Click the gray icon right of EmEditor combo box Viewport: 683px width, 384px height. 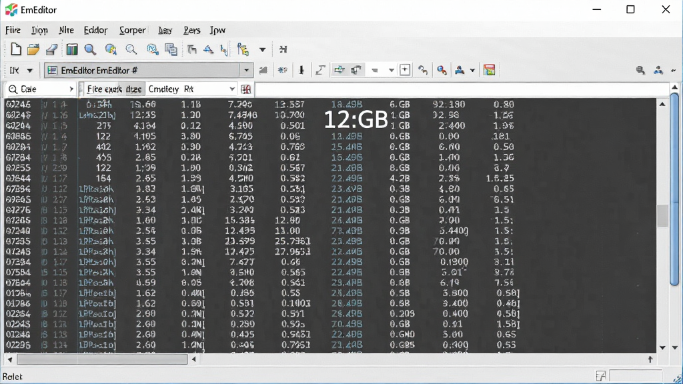pos(263,70)
